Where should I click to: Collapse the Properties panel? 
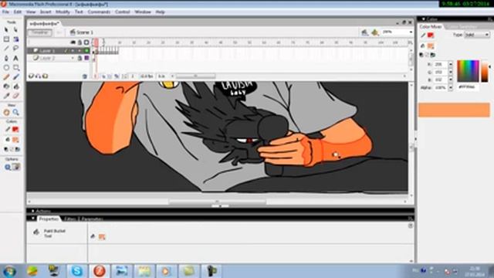click(32, 218)
